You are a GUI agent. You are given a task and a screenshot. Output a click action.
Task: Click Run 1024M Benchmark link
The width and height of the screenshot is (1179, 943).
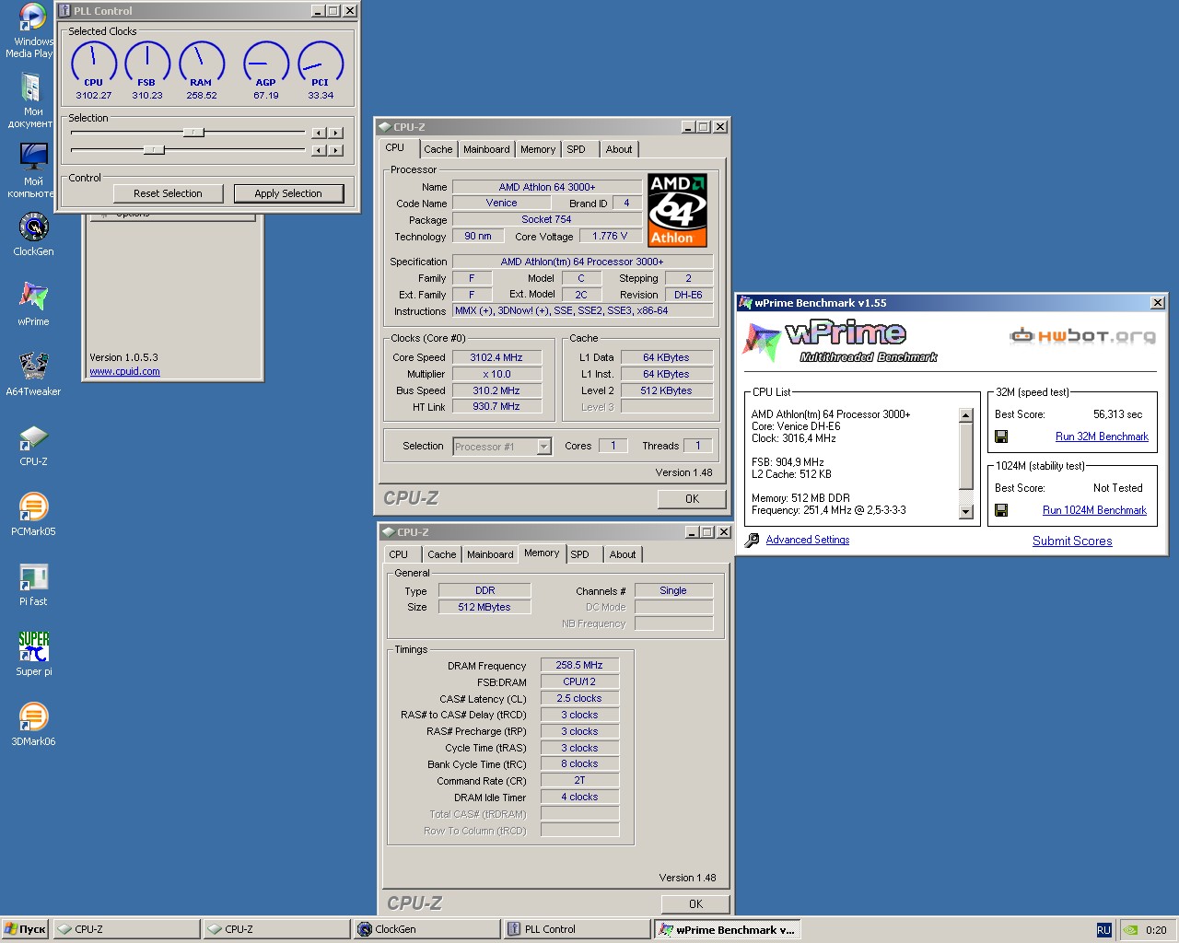1094,510
